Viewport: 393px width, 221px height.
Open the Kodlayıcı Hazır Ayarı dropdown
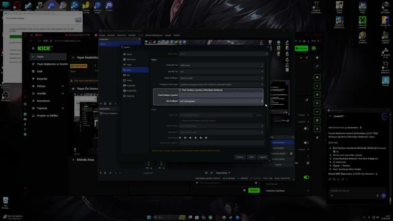[221, 84]
